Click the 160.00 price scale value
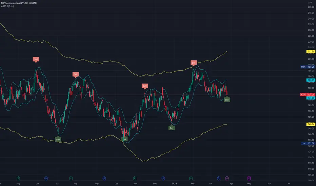 pos(311,111)
